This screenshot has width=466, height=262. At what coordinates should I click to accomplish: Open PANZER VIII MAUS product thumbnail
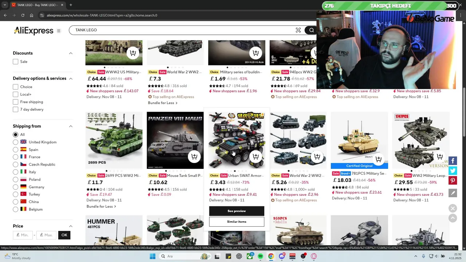pos(175,140)
